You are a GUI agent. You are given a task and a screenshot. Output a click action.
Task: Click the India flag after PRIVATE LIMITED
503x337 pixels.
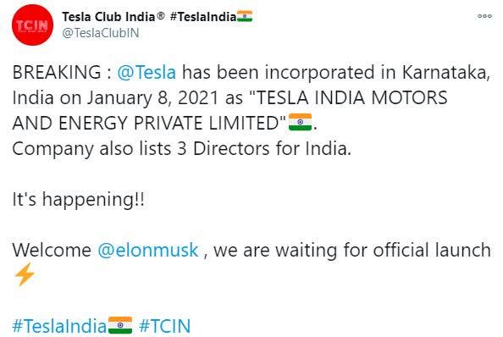pyautogui.click(x=300, y=122)
